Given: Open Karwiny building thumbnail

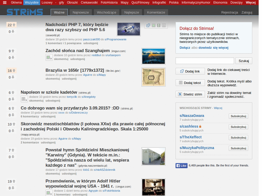Looking at the screenshot, I should pos(154,156).
